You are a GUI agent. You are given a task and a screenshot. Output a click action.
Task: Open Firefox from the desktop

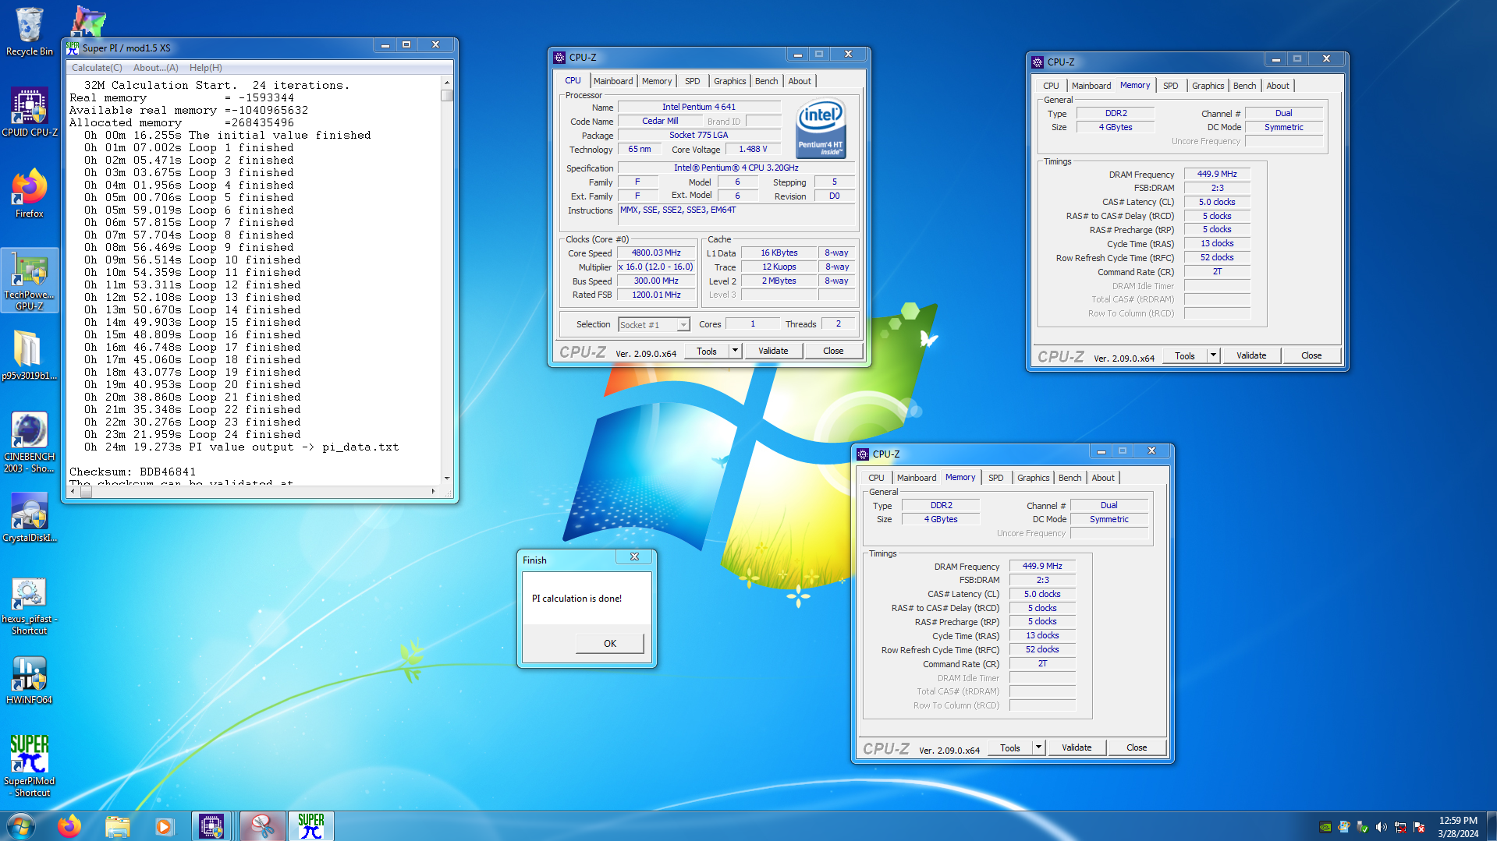pyautogui.click(x=29, y=193)
